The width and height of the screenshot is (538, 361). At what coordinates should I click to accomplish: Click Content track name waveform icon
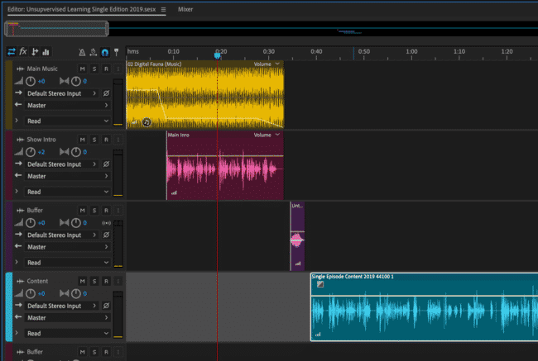(x=20, y=281)
